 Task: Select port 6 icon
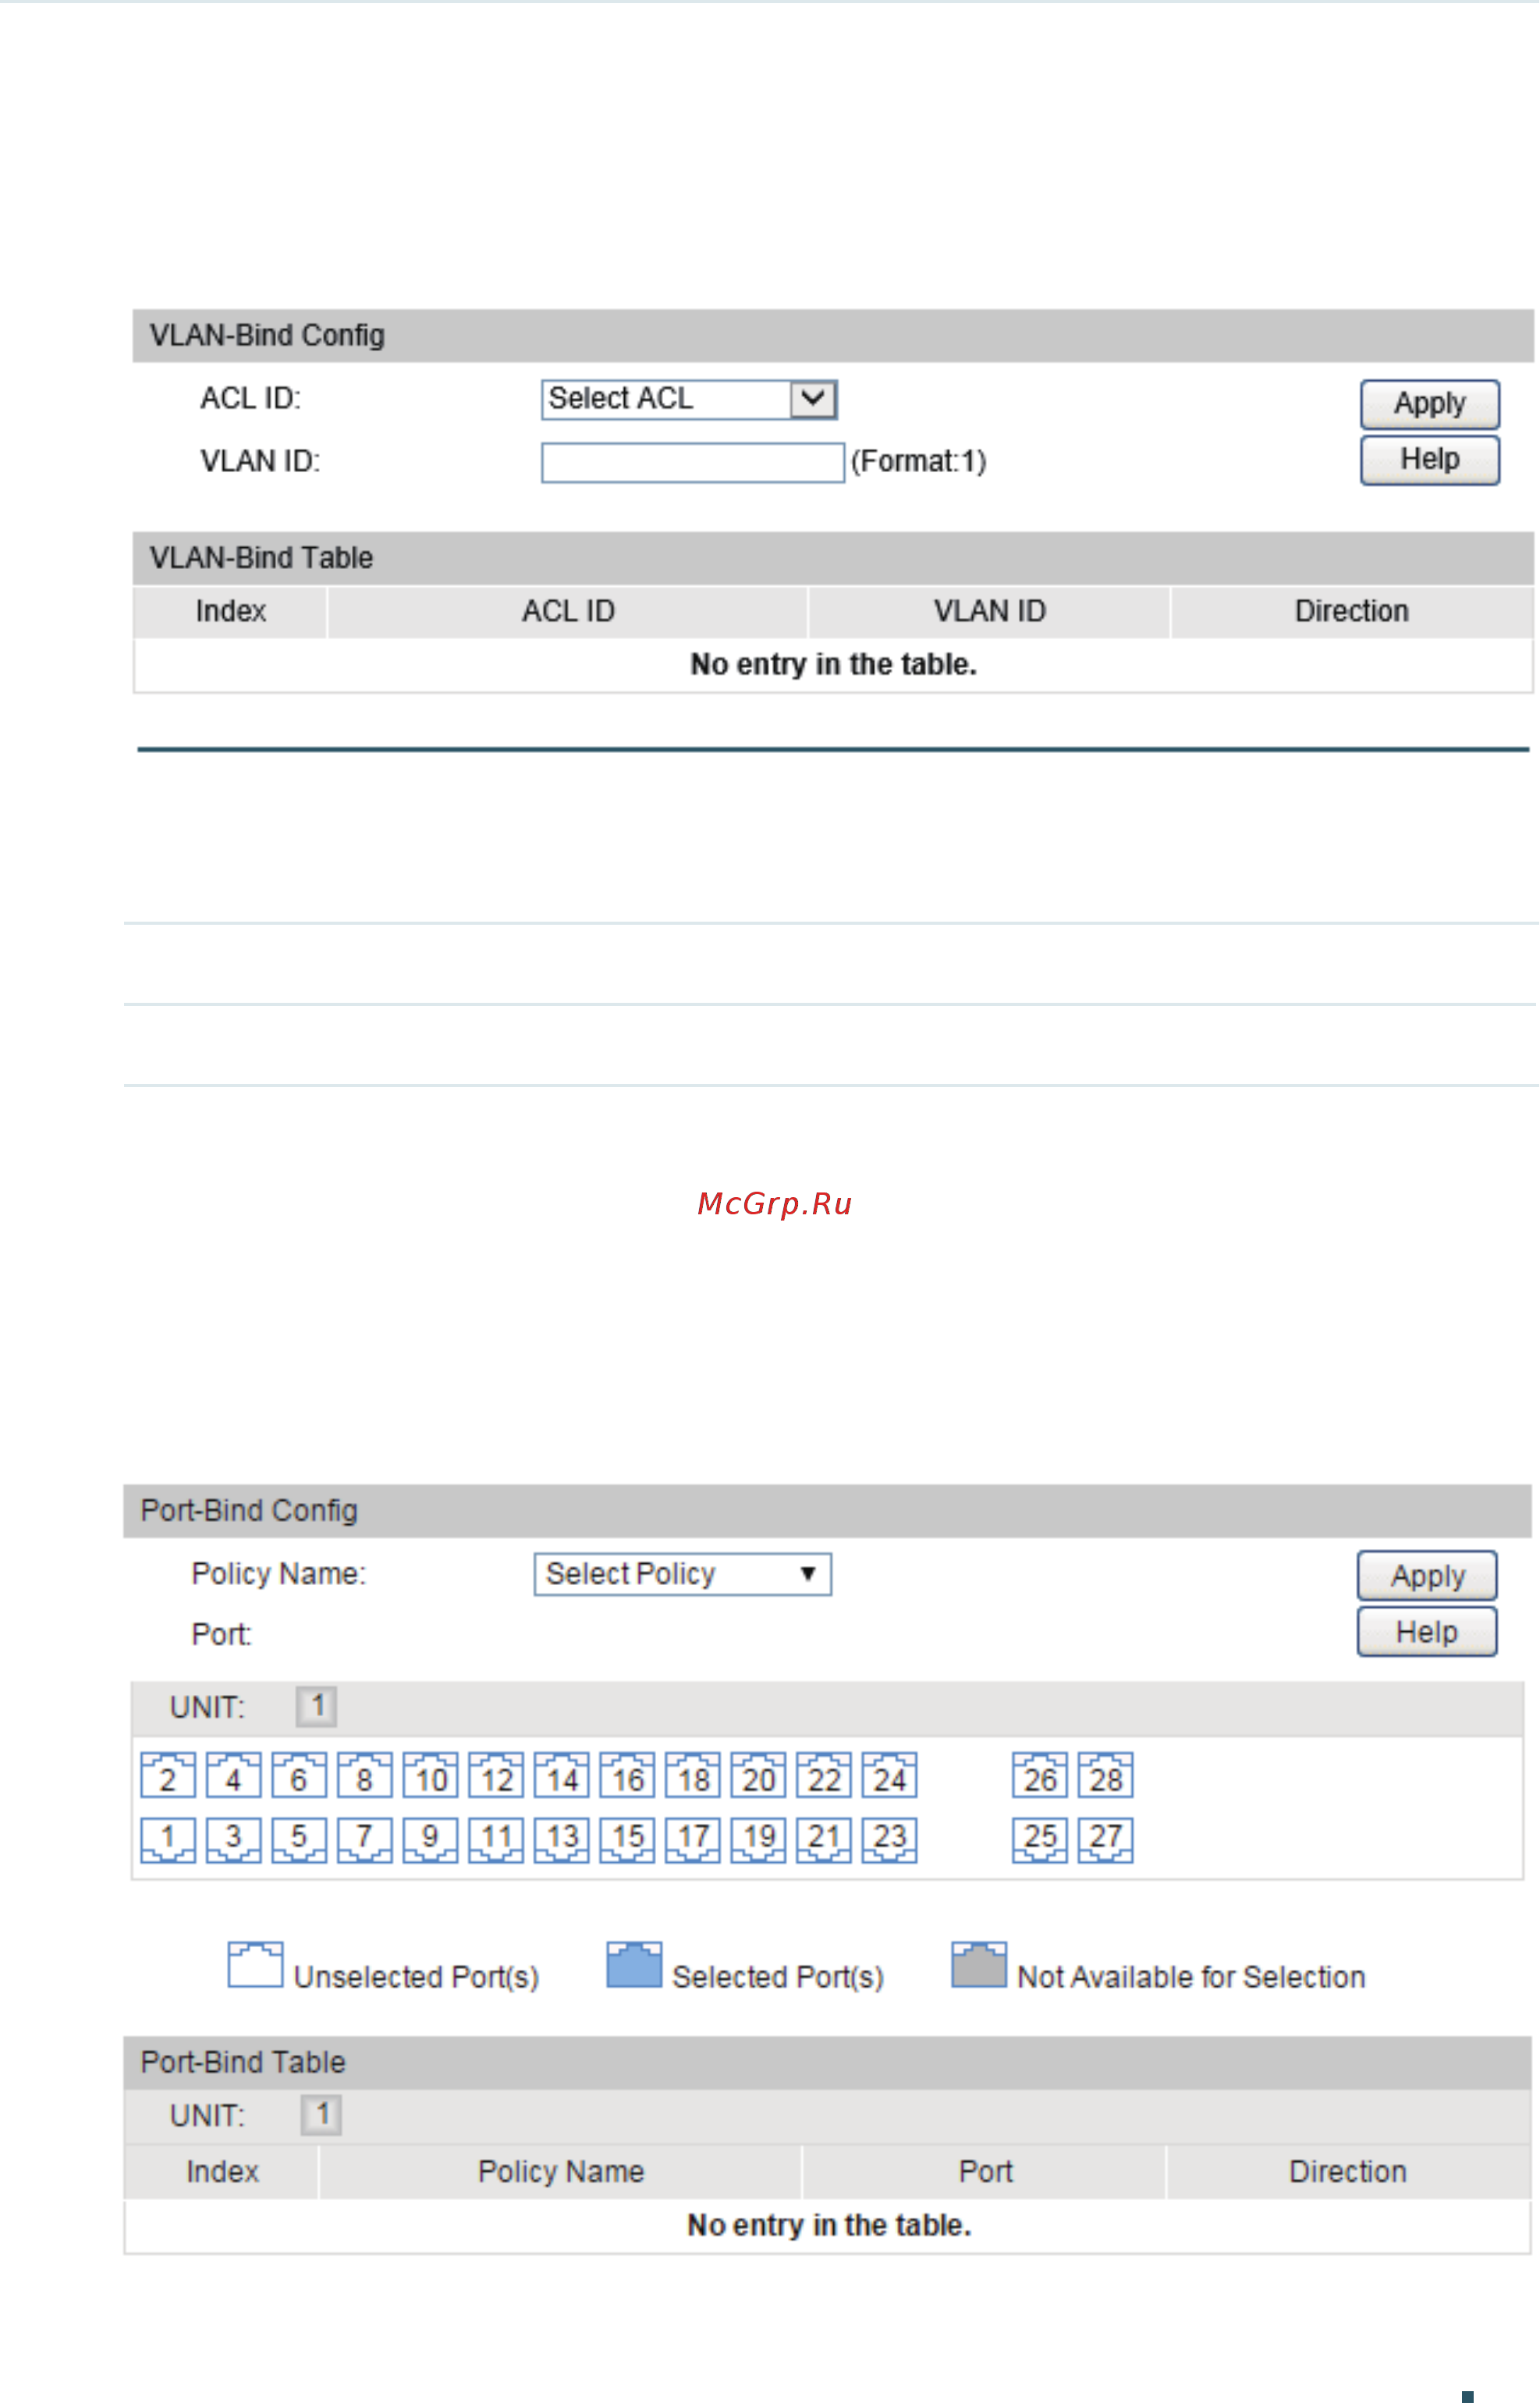[x=299, y=1775]
